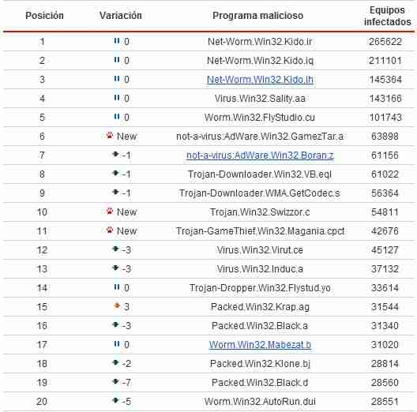The width and height of the screenshot is (417, 412).
Task: Click the blue no-change icon for Kido.ir
Action: coord(116,41)
